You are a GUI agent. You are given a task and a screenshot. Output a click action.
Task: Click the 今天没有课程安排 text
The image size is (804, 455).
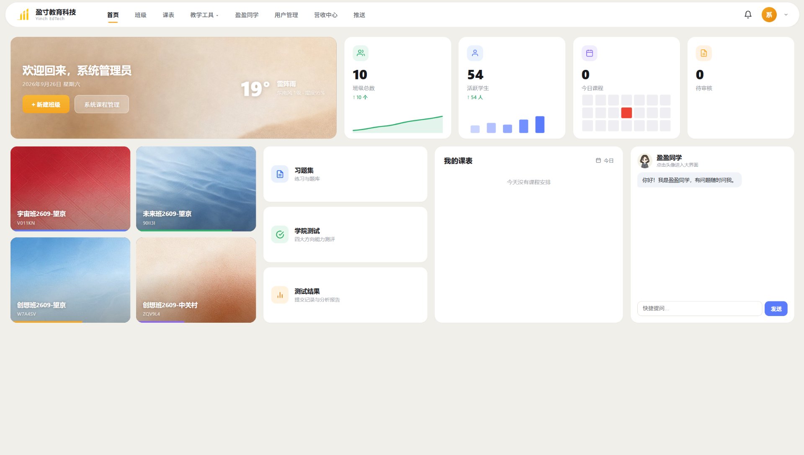point(528,182)
